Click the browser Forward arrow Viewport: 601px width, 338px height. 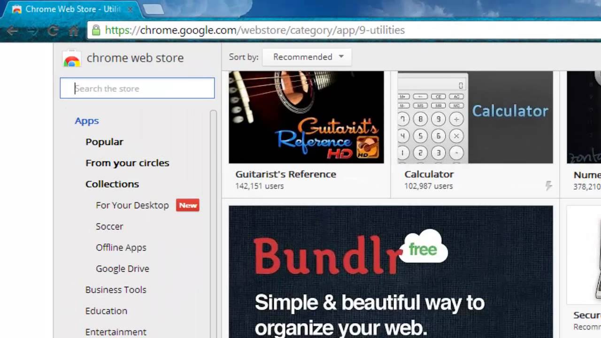tap(32, 31)
